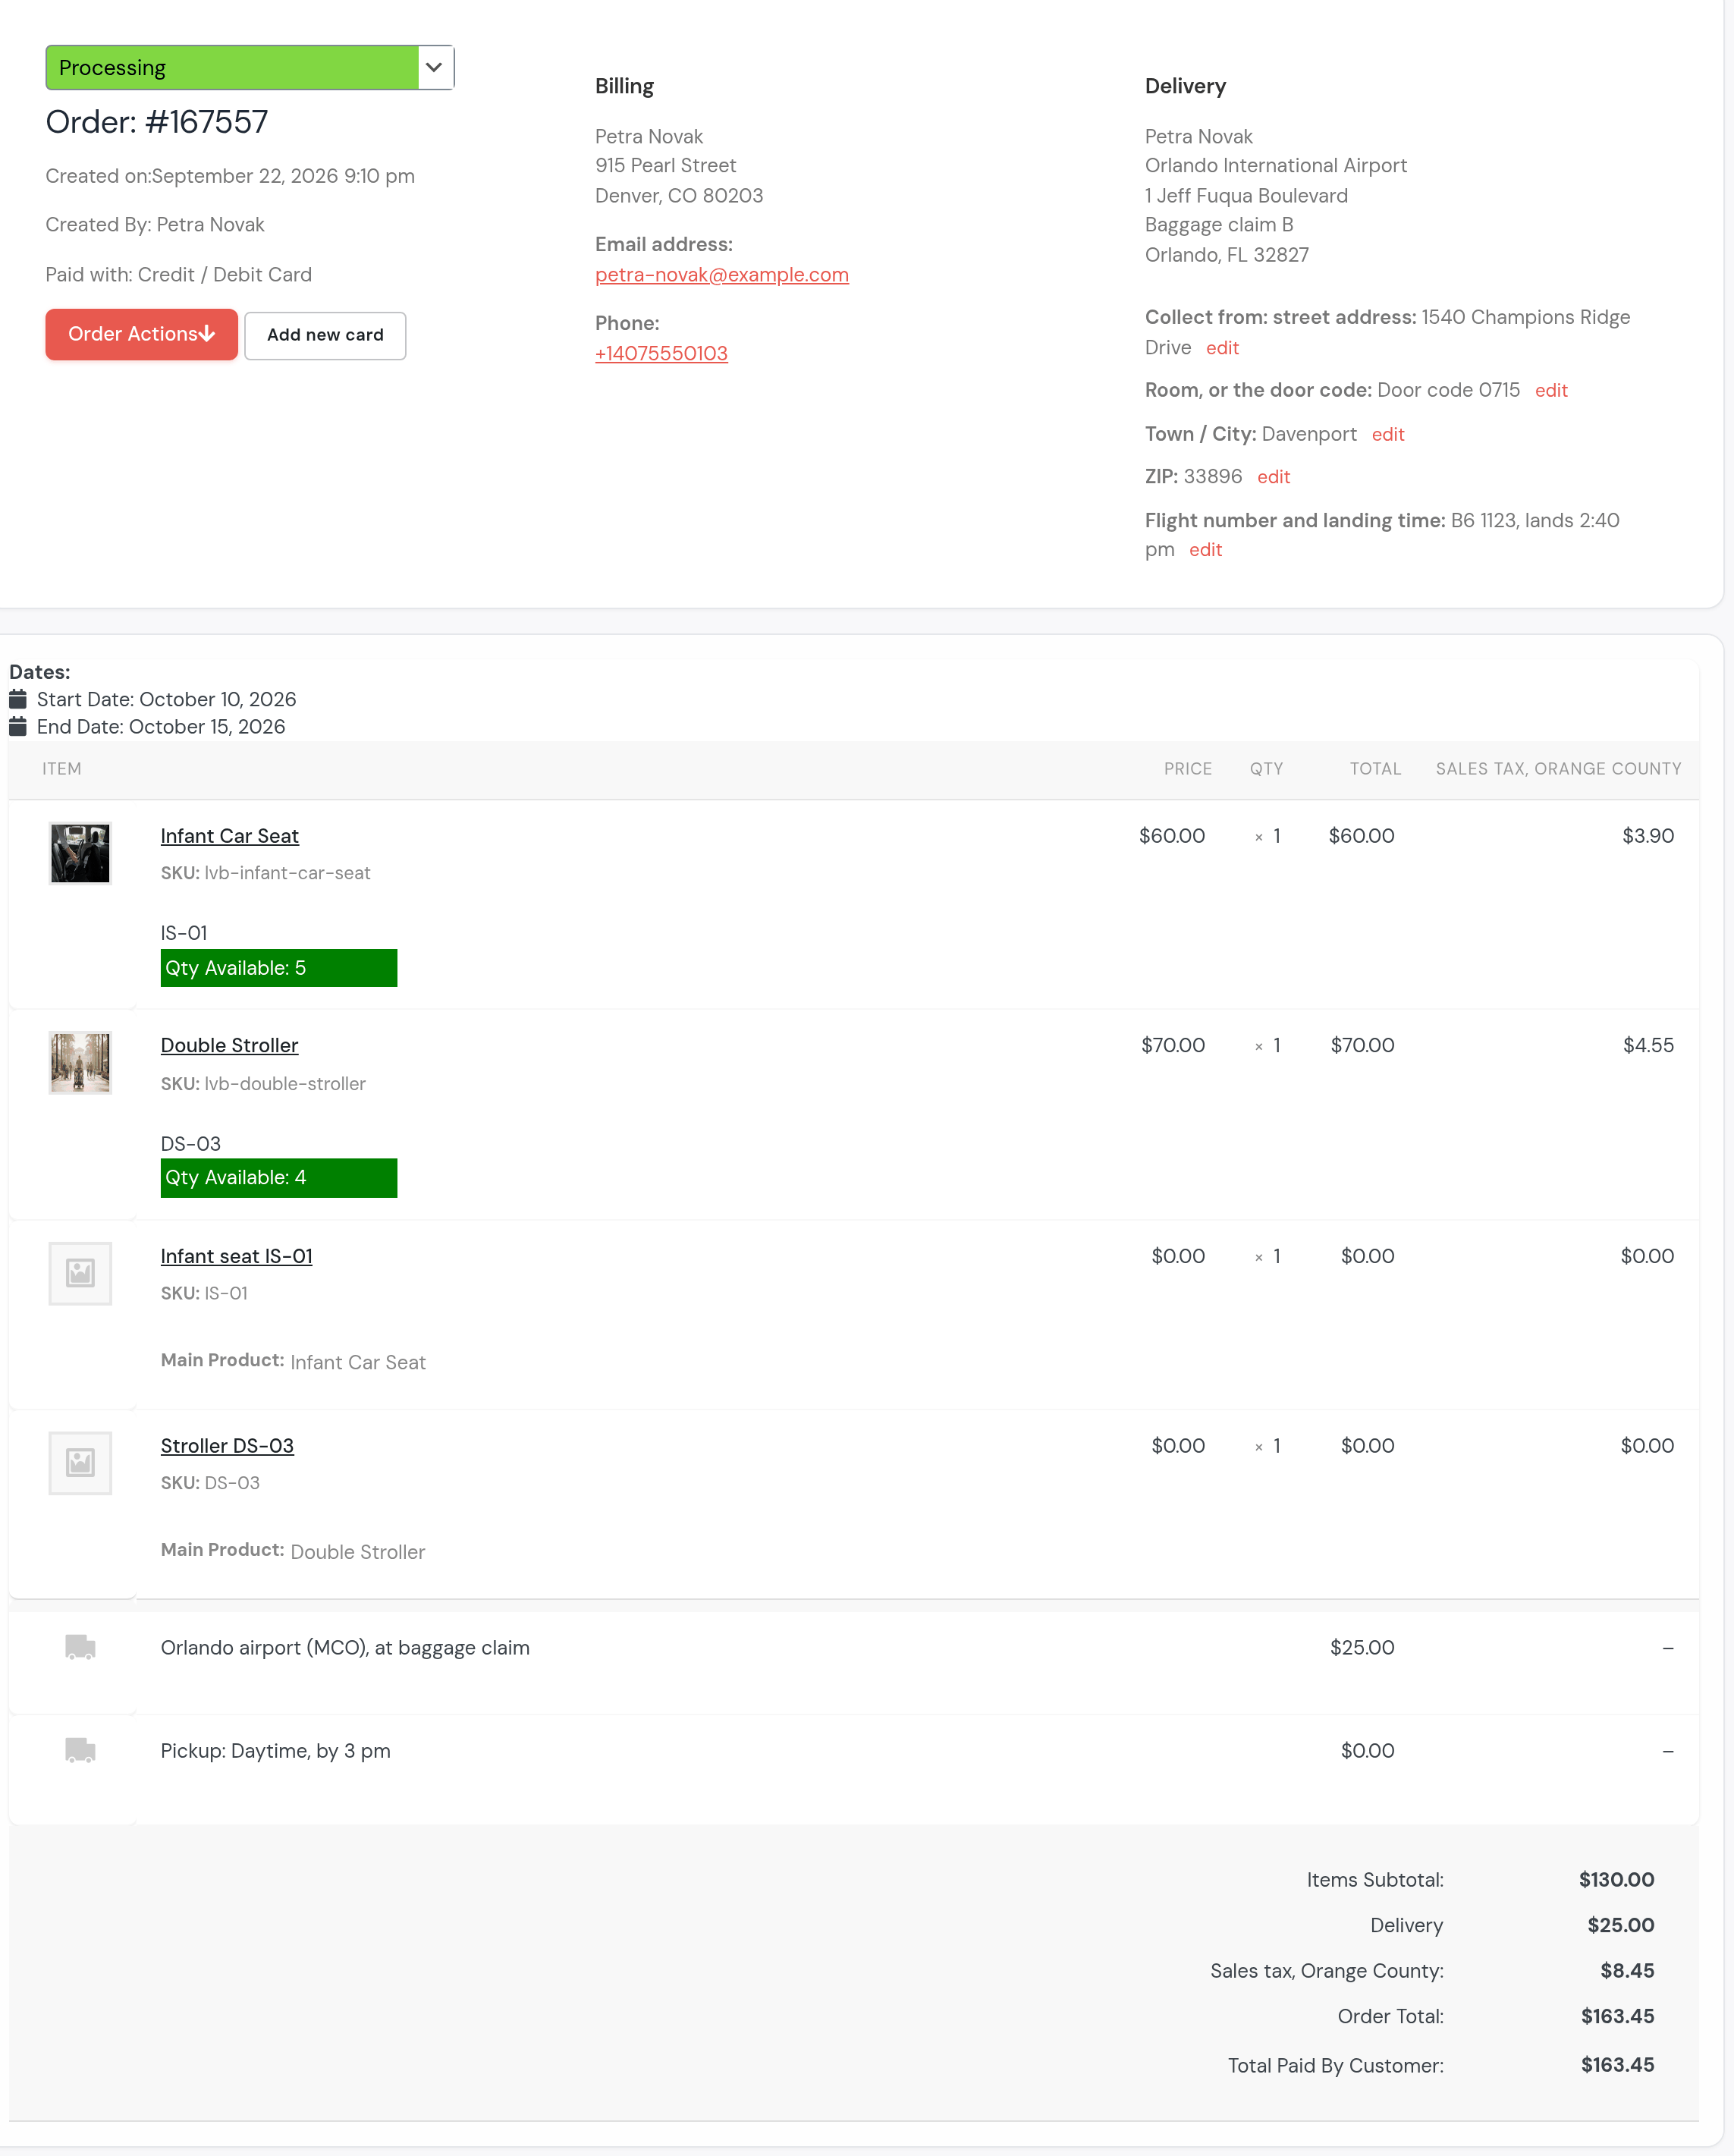This screenshot has height=2156, width=1734.
Task: Open the Stroller DS-03 link
Action: pos(227,1446)
